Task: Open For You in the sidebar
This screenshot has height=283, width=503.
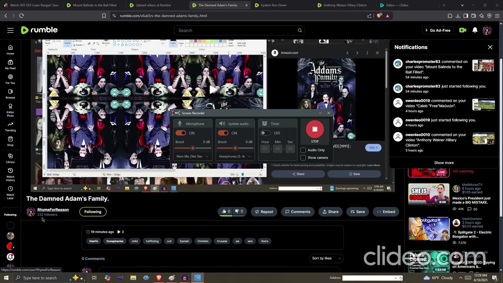Action: tap(10, 79)
